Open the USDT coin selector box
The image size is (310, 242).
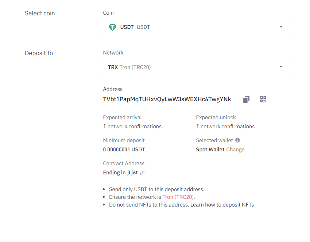click(196, 27)
